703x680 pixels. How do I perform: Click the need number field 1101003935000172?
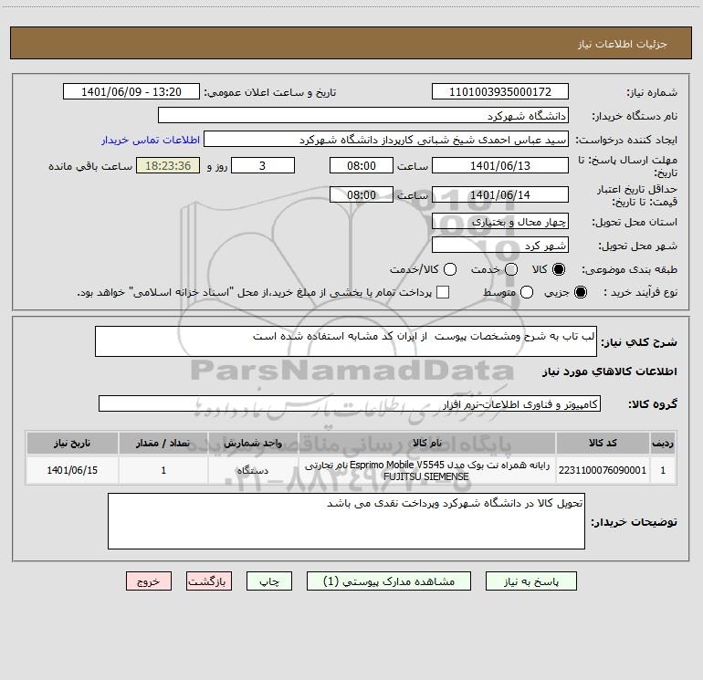point(500,91)
